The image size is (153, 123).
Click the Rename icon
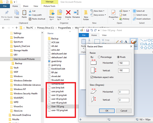pos(76,12)
